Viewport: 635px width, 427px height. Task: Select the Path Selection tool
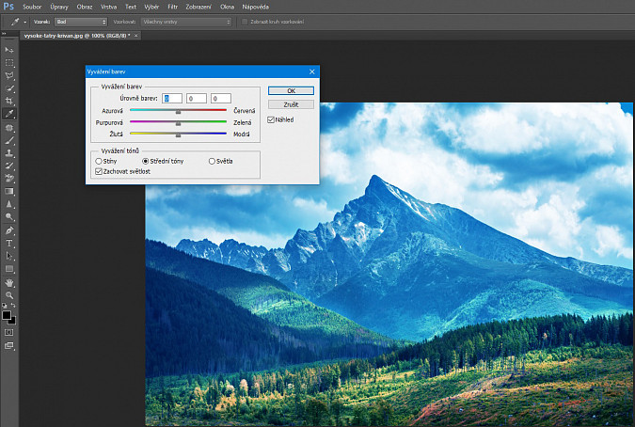(x=8, y=256)
